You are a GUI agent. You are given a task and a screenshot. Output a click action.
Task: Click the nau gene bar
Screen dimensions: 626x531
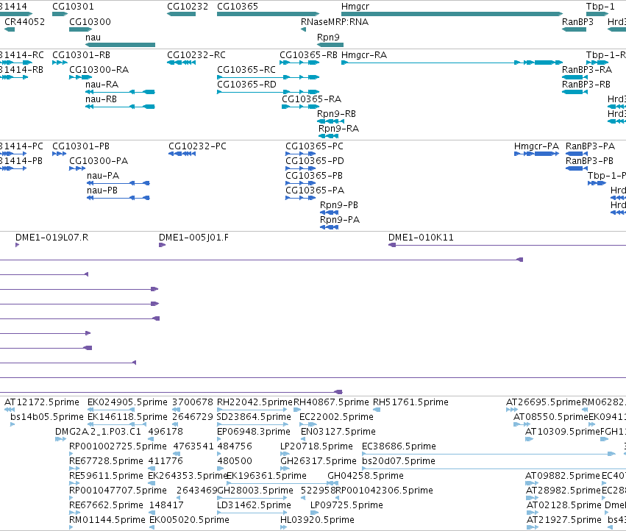point(120,45)
